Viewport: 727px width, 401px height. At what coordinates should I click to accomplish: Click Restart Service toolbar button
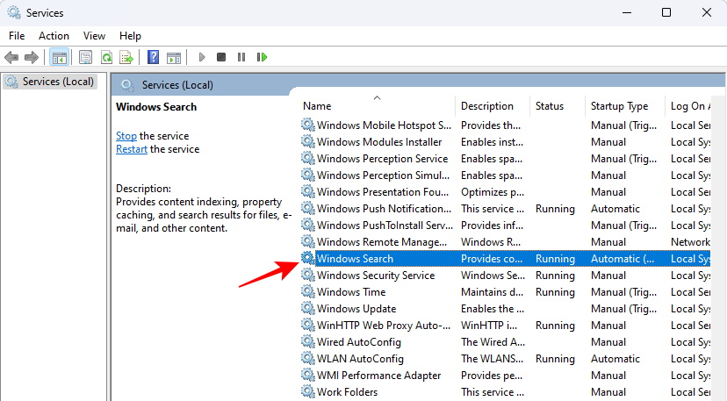262,57
